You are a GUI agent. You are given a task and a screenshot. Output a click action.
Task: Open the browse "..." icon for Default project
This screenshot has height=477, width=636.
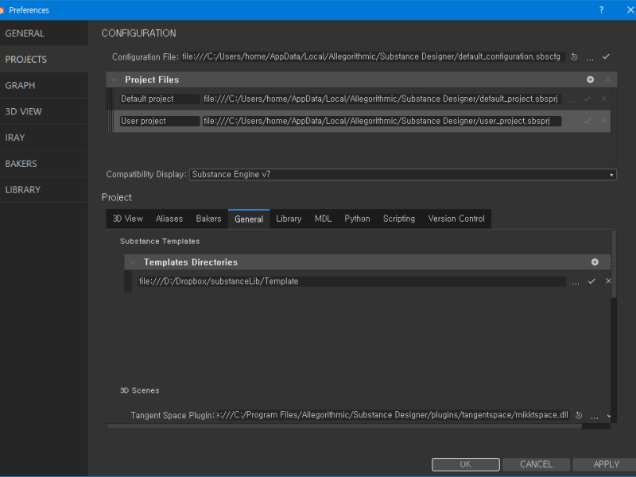tap(571, 99)
